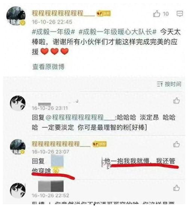
Task: Open the avatar of the 23:07 commenter
Action: pyautogui.click(x=18, y=147)
